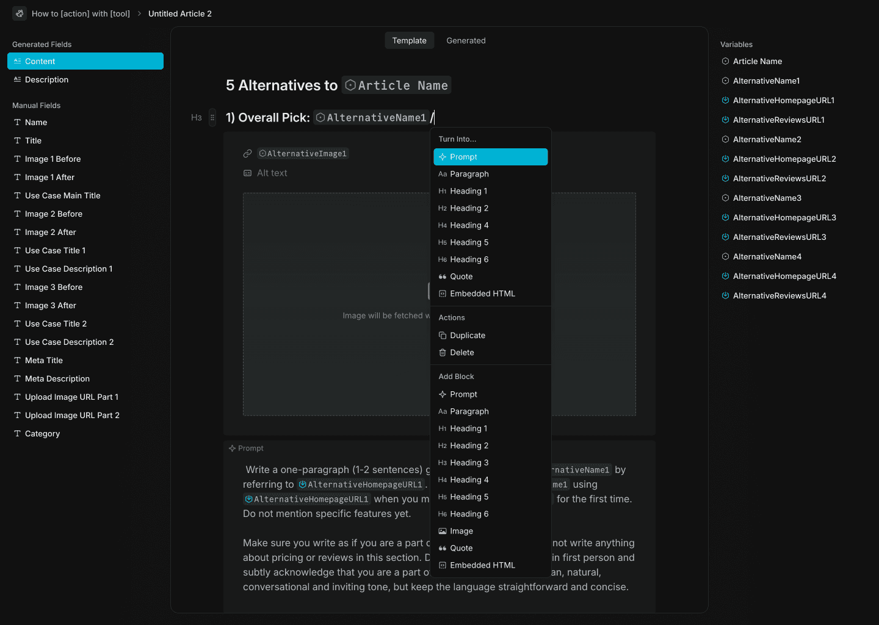This screenshot has width=879, height=625.
Task: Click the Content field icon in Generated Fields
Action: pos(16,61)
